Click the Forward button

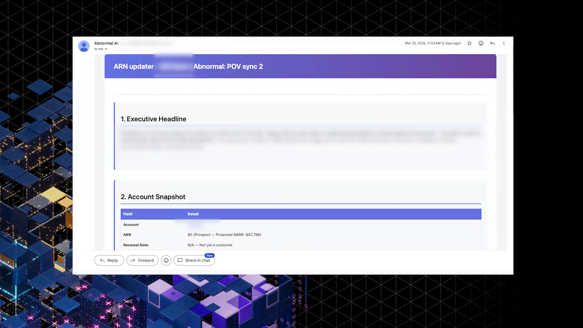point(142,260)
